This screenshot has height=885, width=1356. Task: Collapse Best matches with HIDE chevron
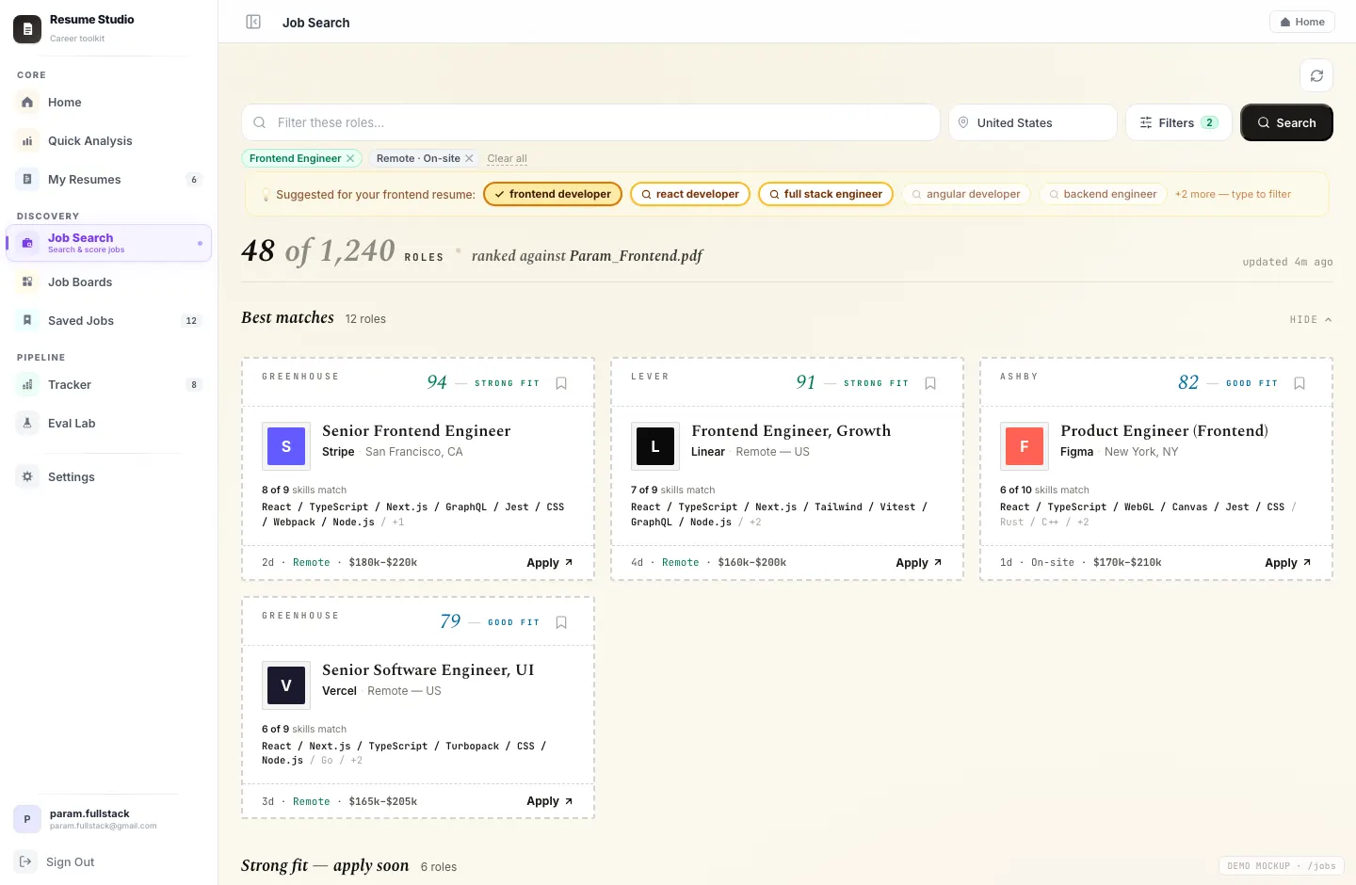click(x=1311, y=320)
